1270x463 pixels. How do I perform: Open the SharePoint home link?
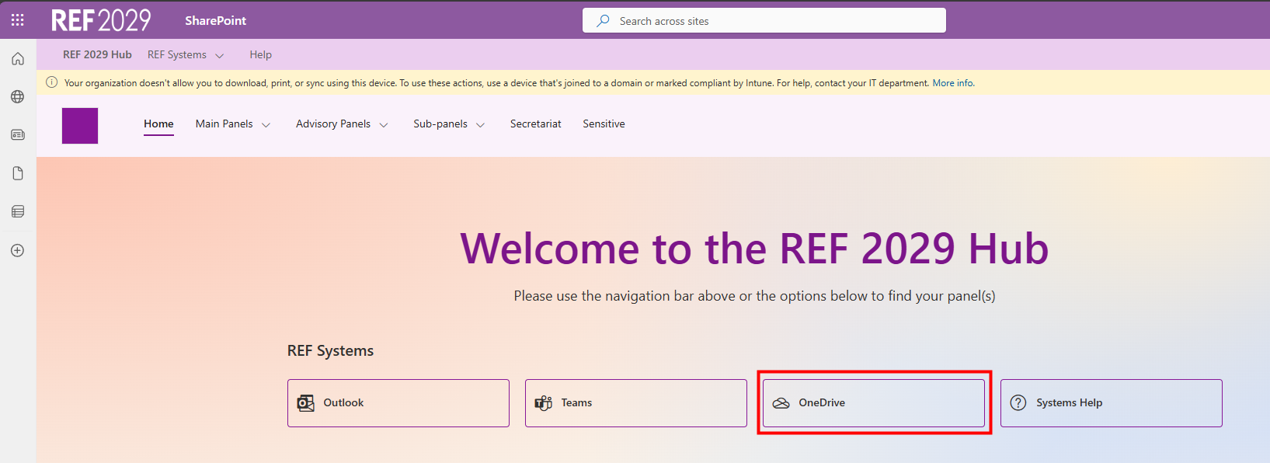tap(215, 21)
